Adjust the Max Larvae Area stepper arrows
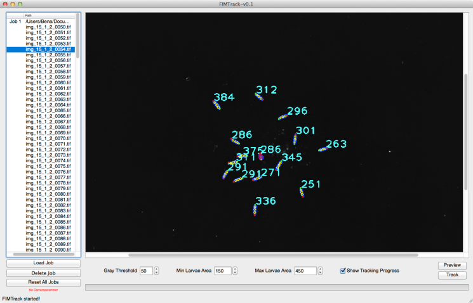Screen dimensions: 473x303 tap(318, 271)
